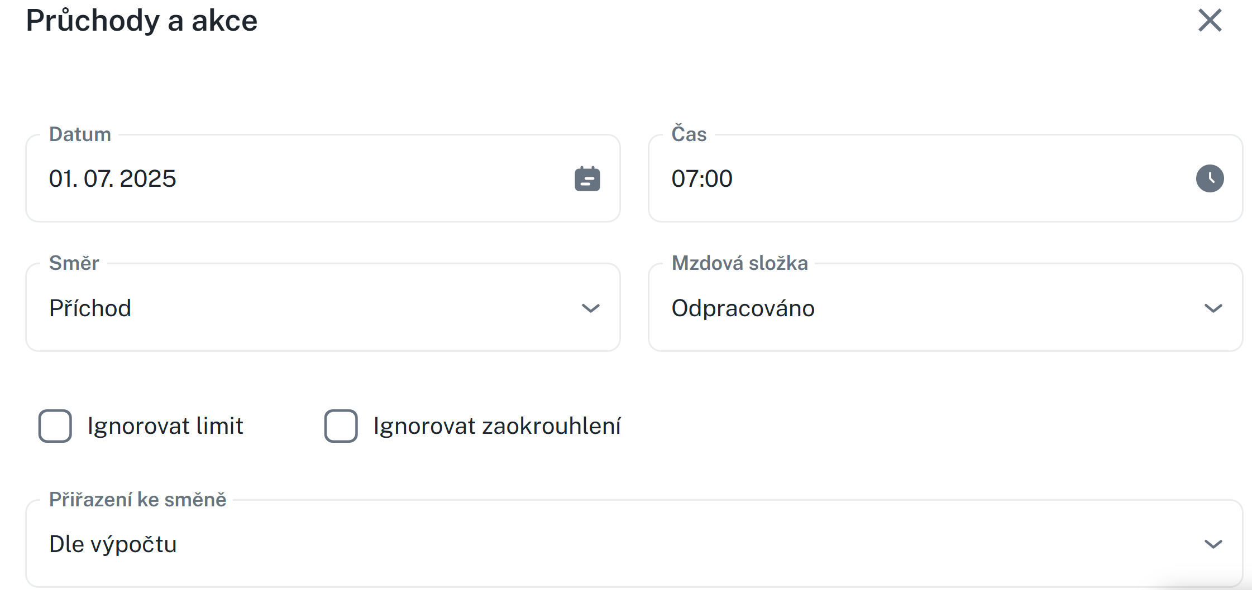
Task: Click the Přiřazení ke směně chevron arrow
Action: point(1213,544)
